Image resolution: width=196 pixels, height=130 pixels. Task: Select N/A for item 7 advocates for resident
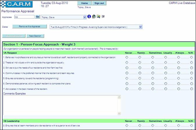(x=191, y=89)
